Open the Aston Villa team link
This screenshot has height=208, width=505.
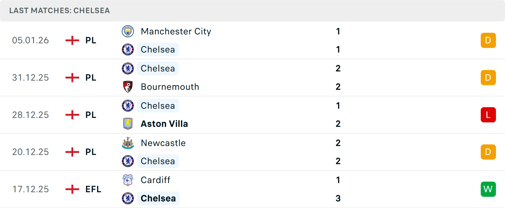point(164,124)
